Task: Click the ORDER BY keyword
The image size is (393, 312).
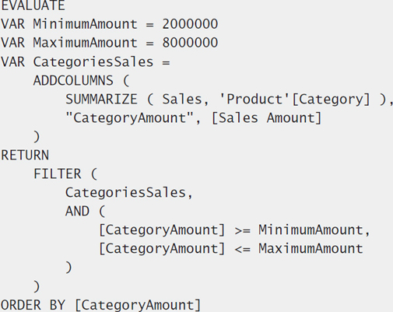Action: tap(33, 305)
